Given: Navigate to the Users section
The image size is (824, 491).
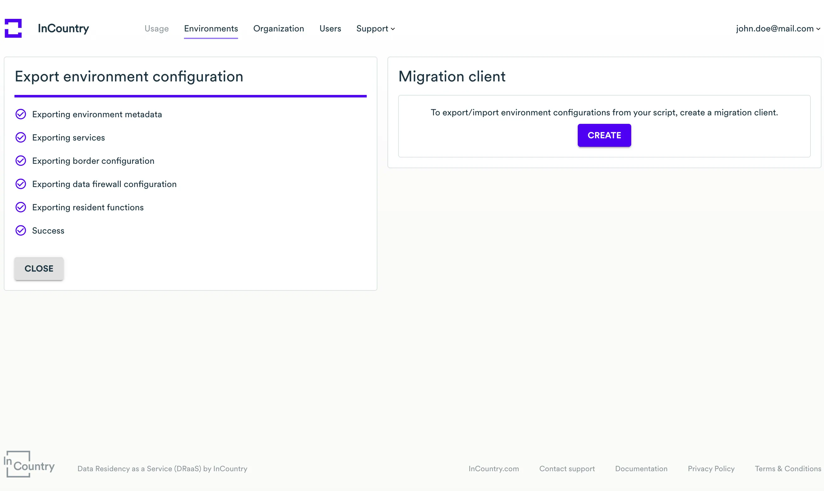Looking at the screenshot, I should coord(330,29).
